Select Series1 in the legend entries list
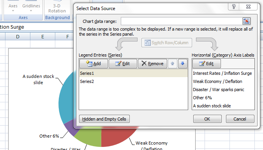 click(x=133, y=73)
